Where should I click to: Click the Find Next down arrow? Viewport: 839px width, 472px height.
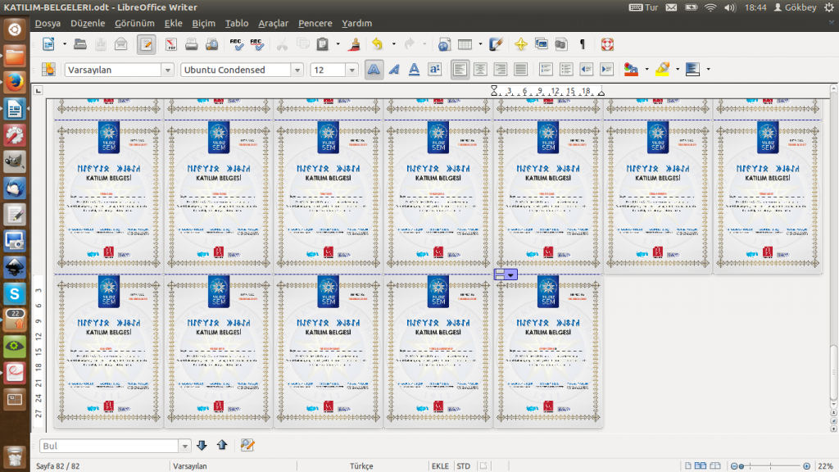202,445
